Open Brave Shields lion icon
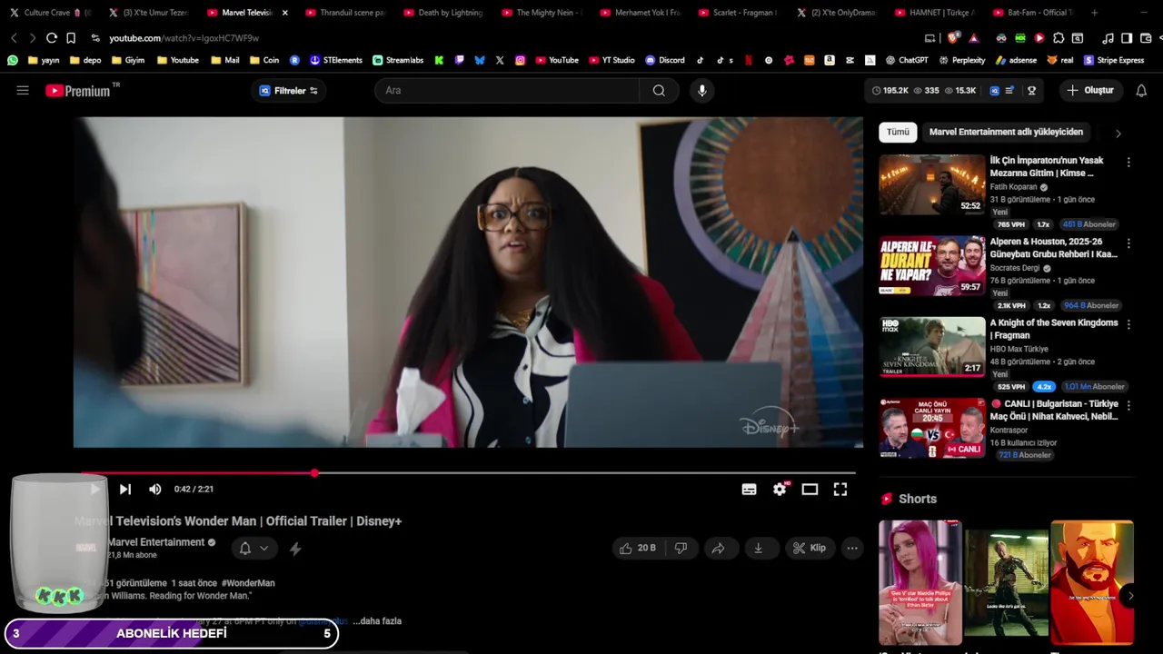The image size is (1163, 654). 952,38
